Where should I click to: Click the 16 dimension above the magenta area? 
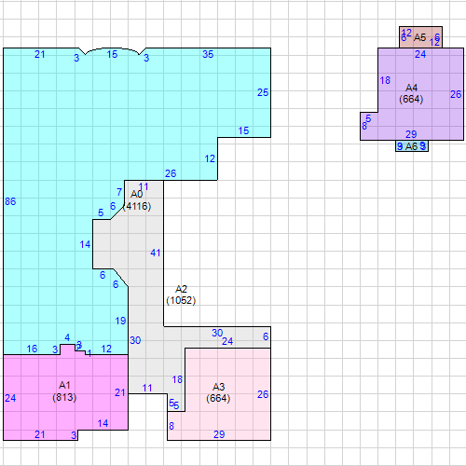point(32,349)
